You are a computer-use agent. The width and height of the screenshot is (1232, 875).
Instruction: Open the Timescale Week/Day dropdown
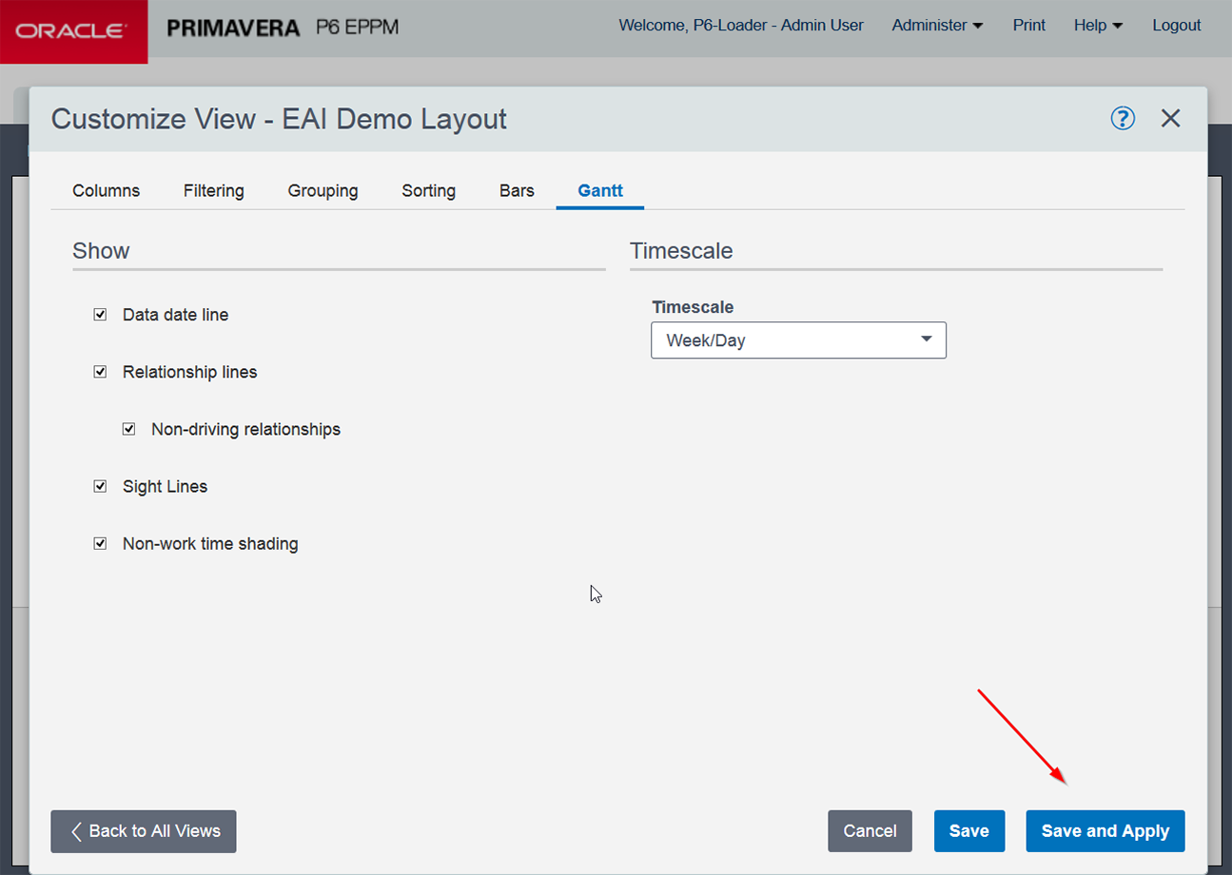(798, 340)
